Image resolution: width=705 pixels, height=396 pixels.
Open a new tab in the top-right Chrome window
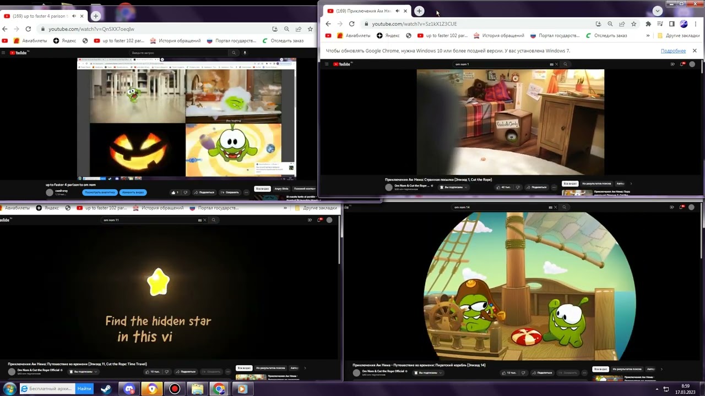(419, 11)
